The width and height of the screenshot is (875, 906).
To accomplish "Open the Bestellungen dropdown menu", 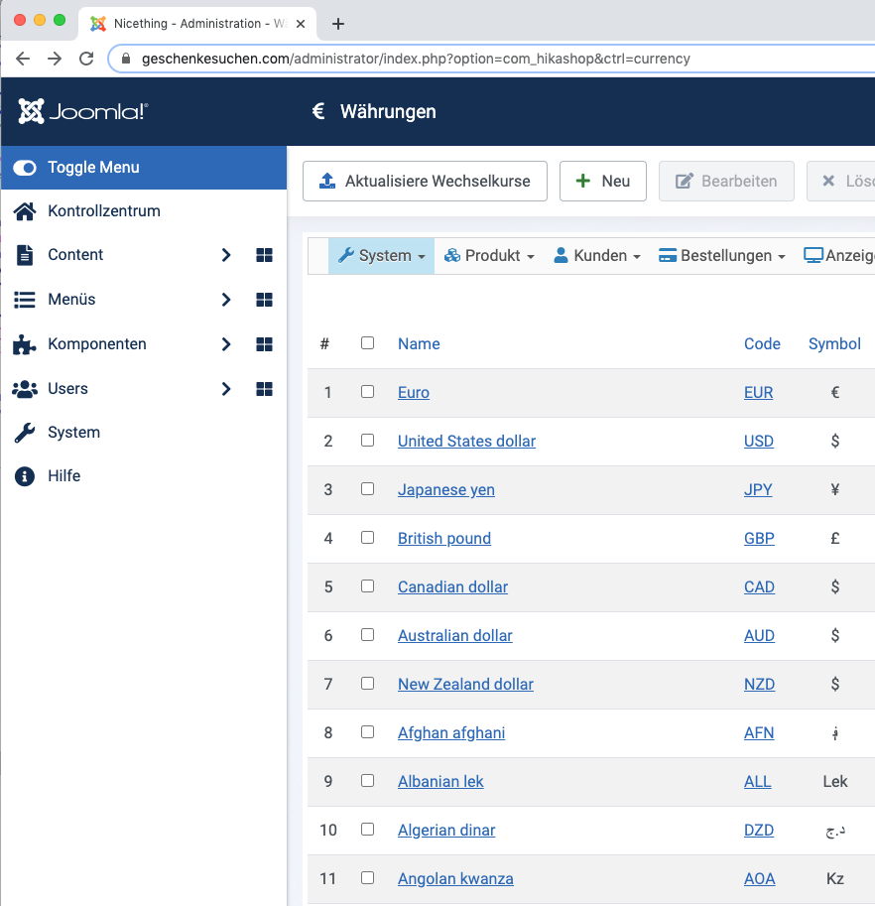I will click(x=722, y=255).
